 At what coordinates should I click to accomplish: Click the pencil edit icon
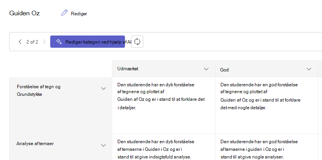click(64, 13)
